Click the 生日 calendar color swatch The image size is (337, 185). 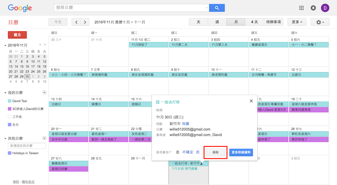(10, 125)
